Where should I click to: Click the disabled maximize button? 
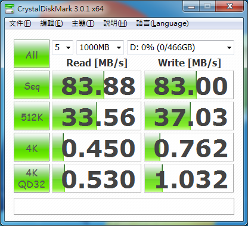click(207, 7)
